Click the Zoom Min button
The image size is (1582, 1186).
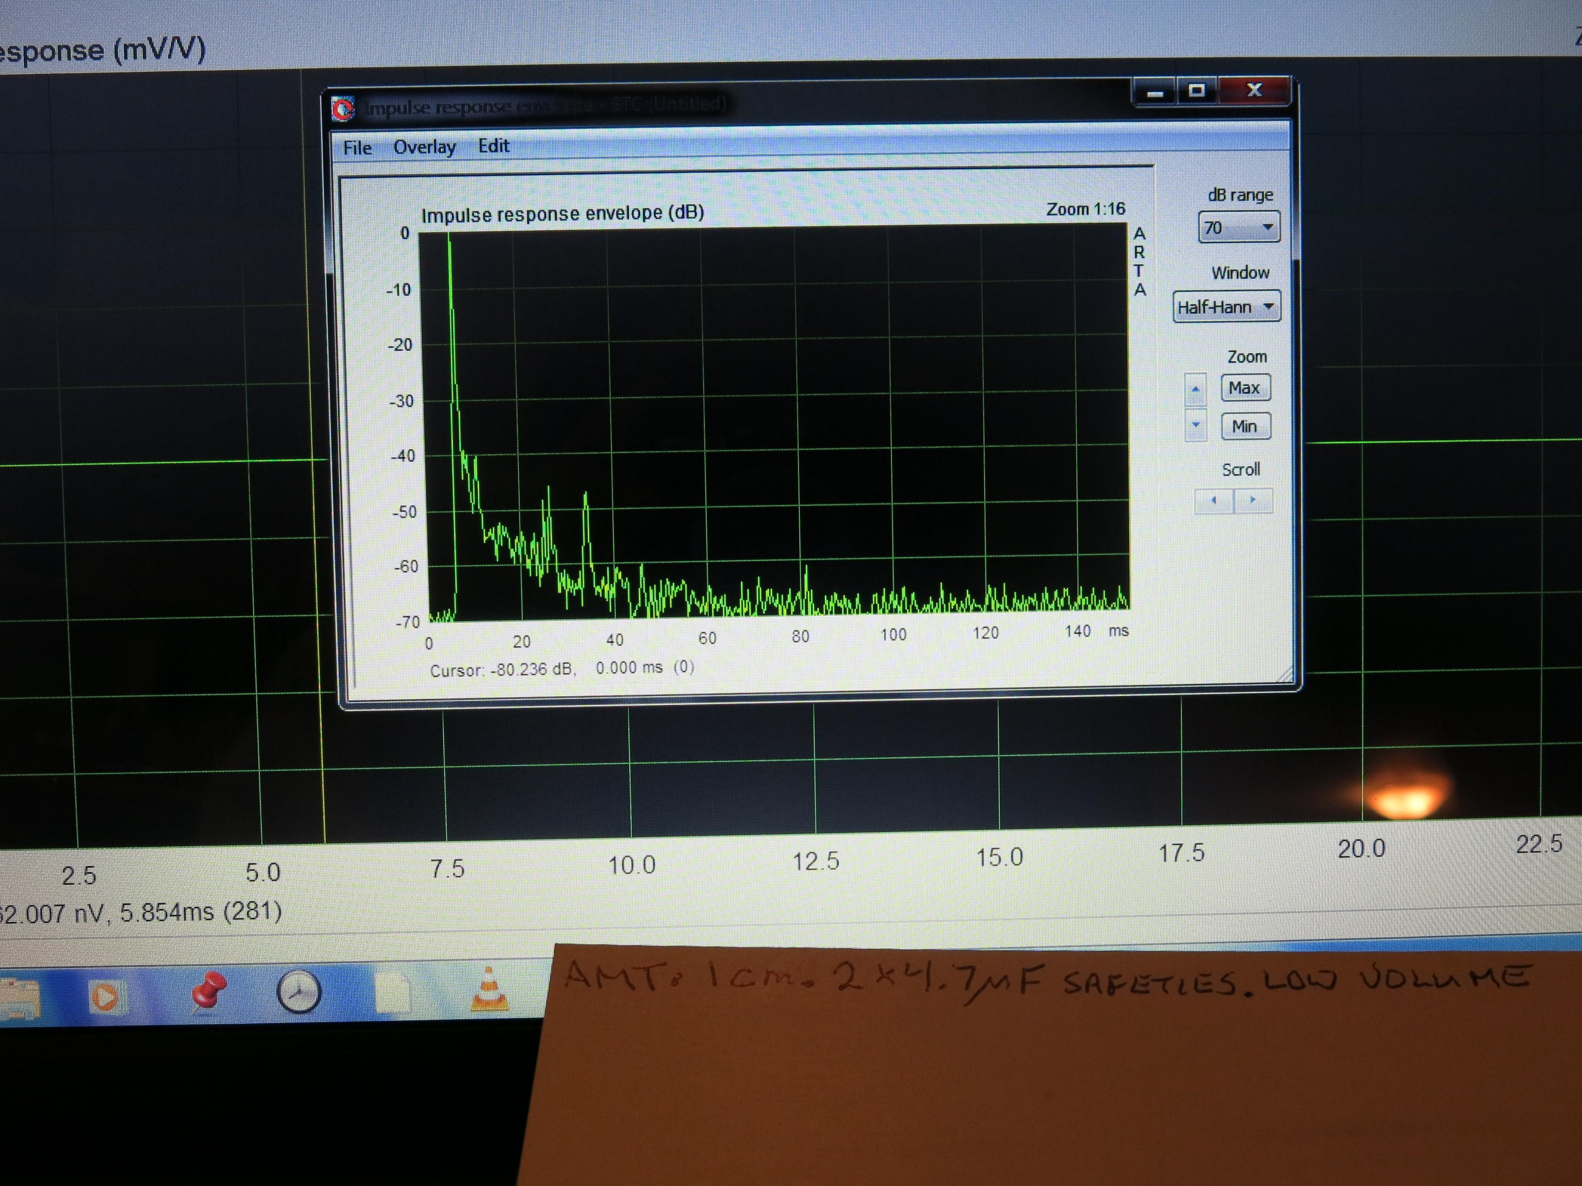[x=1245, y=426]
